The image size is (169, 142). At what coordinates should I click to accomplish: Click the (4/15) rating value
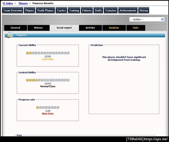(48, 84)
